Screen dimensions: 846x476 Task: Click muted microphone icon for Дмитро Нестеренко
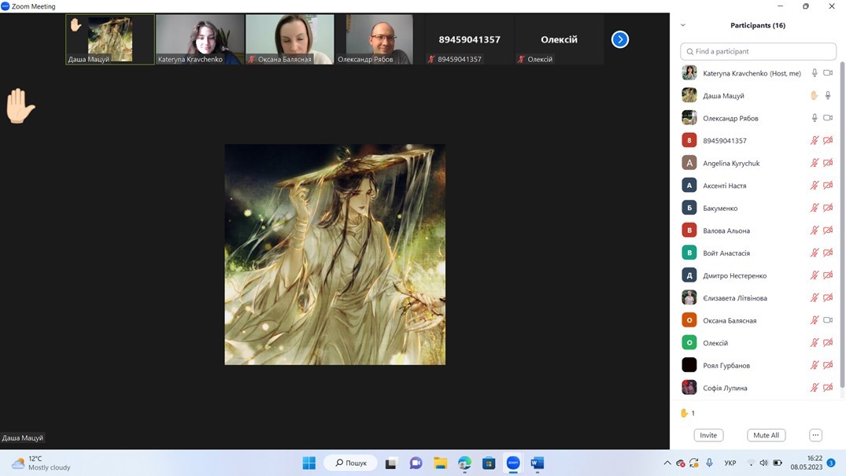(815, 275)
